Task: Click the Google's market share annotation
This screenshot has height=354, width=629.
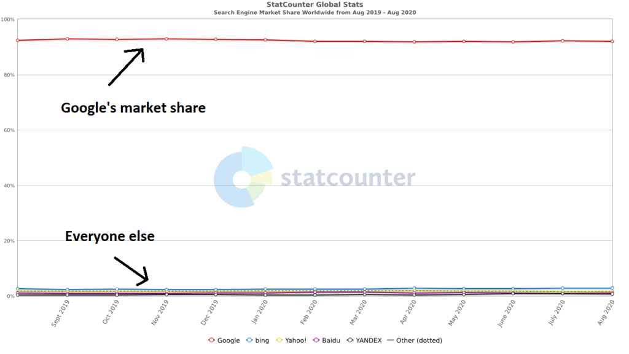Action: tap(133, 108)
